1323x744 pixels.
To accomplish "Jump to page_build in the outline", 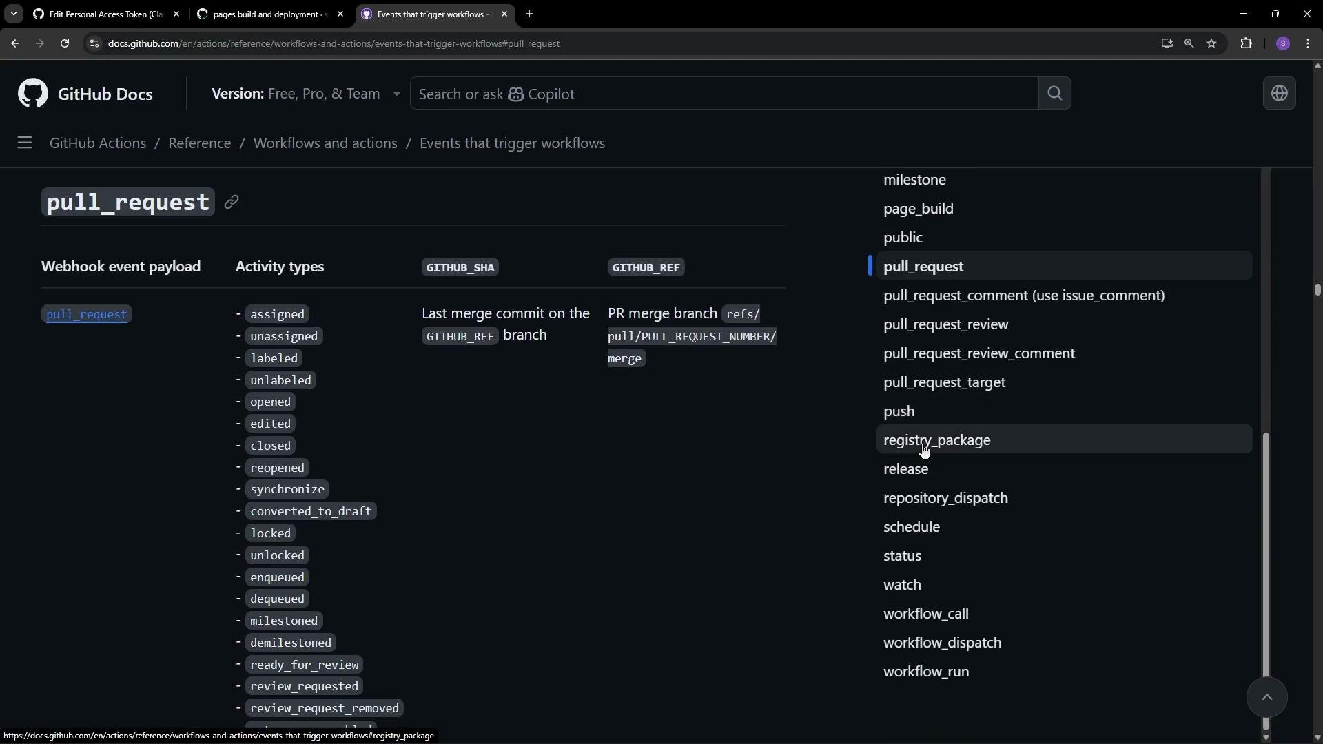I will click(919, 209).
